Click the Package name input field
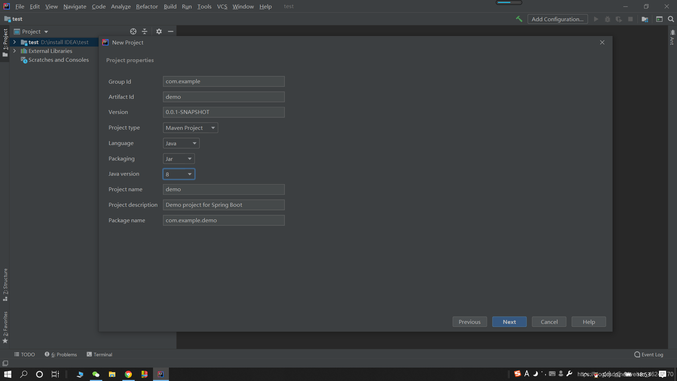 coord(224,220)
